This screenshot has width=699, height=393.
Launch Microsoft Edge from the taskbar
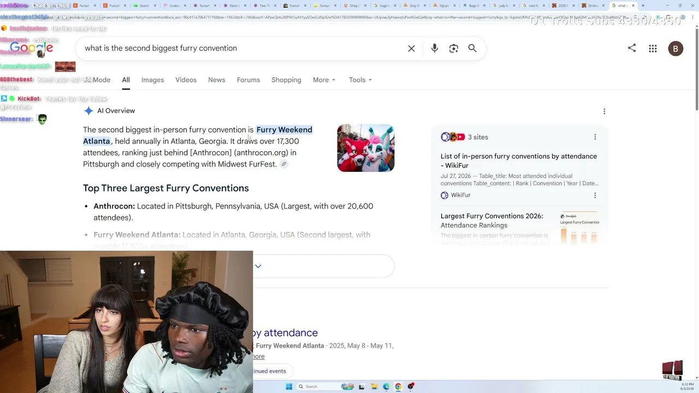[x=386, y=386]
